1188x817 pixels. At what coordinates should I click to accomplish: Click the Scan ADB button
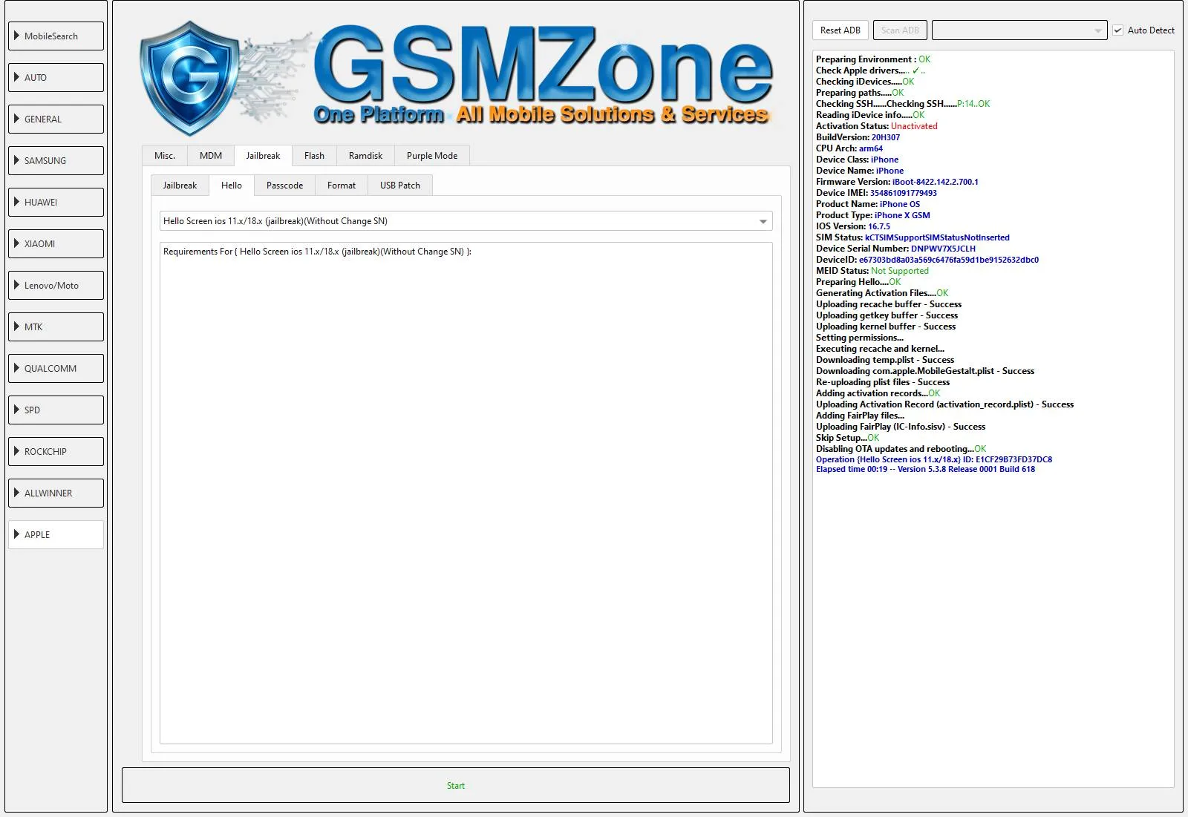tap(900, 30)
